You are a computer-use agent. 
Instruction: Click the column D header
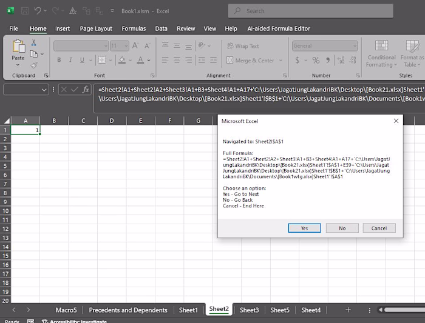tap(112, 121)
